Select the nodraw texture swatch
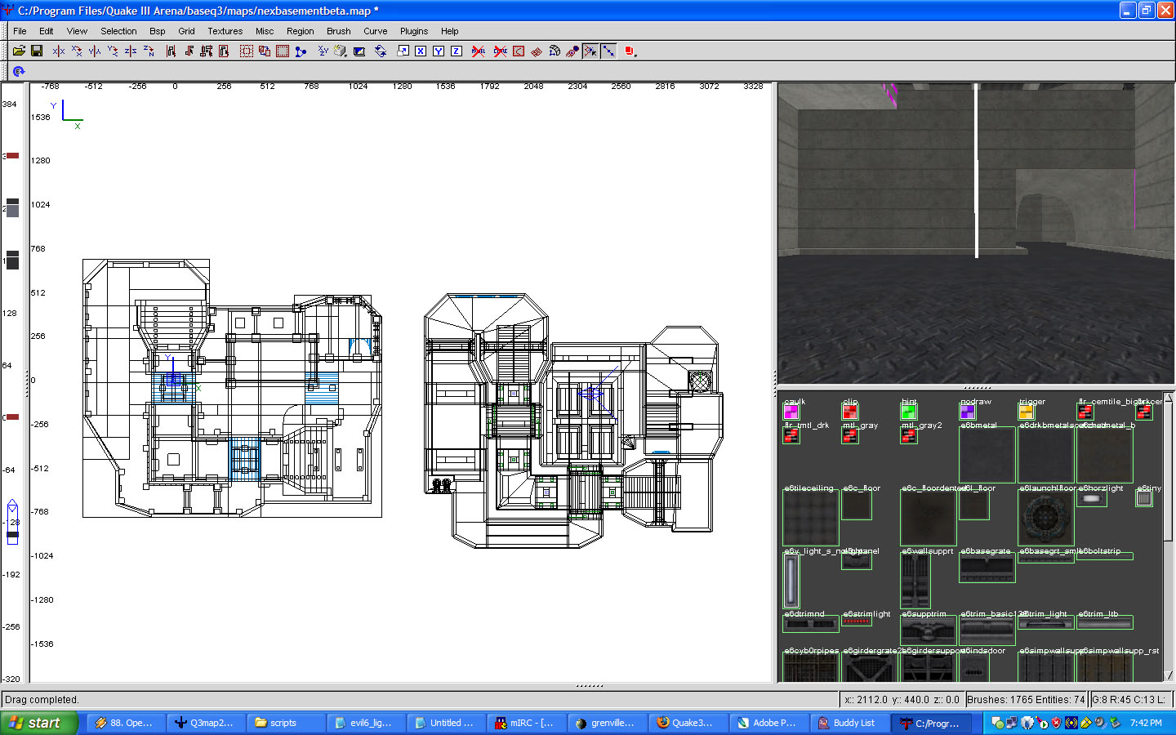 click(x=967, y=412)
